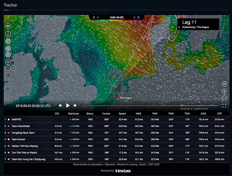Toggle the routing arc icon in left toolbar
Image resolution: width=232 pixels, height=176 pixels.
coord(8,41)
